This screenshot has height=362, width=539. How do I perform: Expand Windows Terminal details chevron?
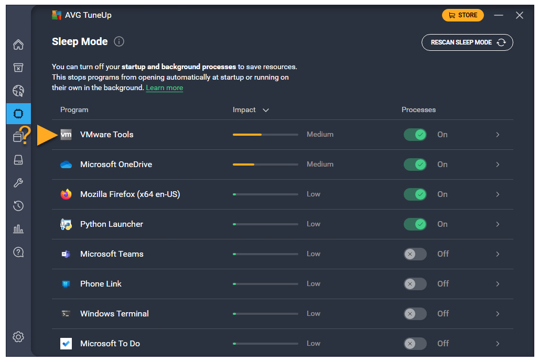pos(498,314)
